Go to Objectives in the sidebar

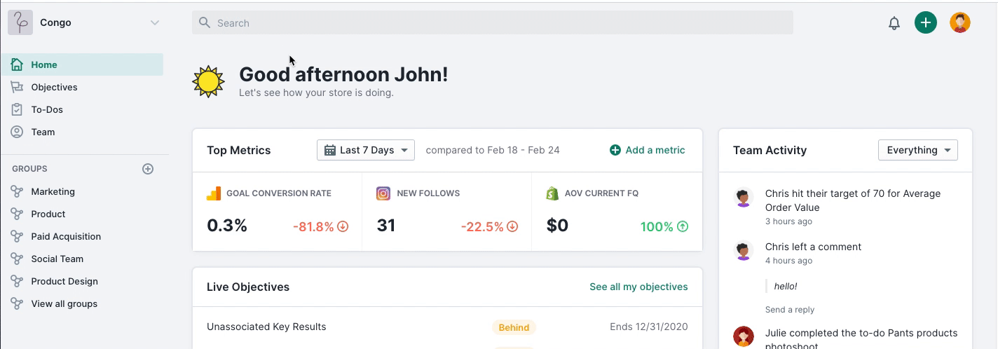click(54, 87)
